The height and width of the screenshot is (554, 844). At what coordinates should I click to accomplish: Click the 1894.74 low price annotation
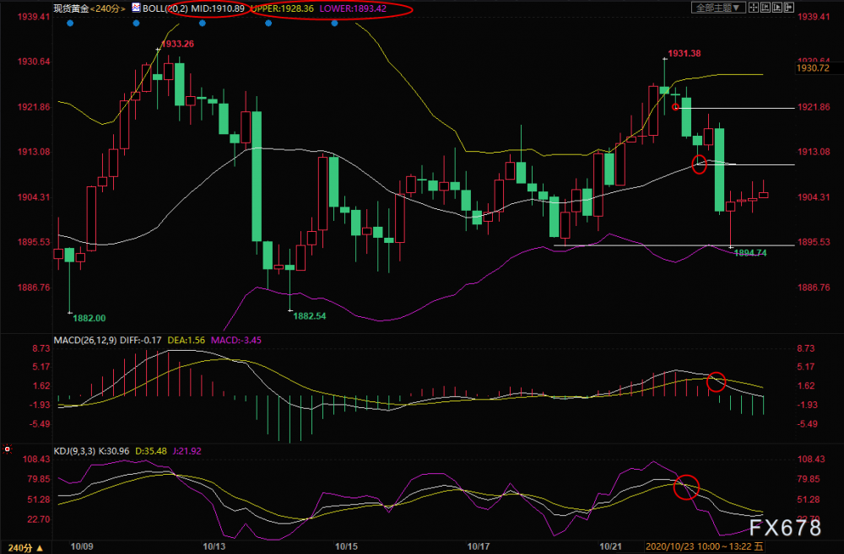pyautogui.click(x=750, y=253)
